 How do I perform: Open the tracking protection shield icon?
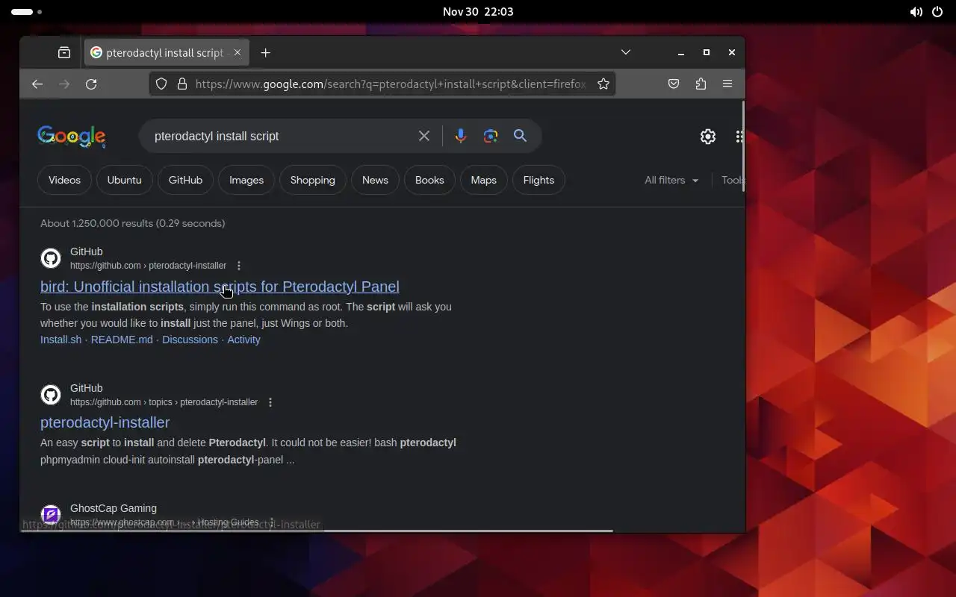tap(161, 84)
